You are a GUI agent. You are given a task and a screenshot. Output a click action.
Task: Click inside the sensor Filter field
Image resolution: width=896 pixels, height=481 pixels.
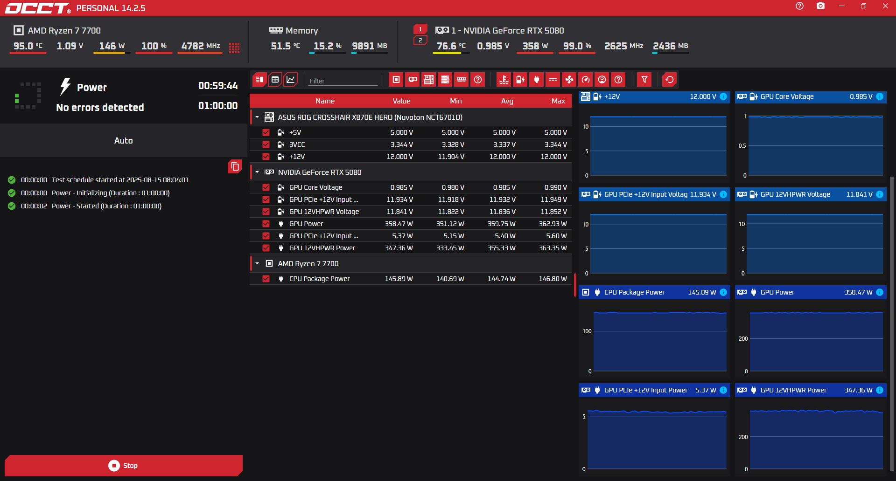coord(343,81)
